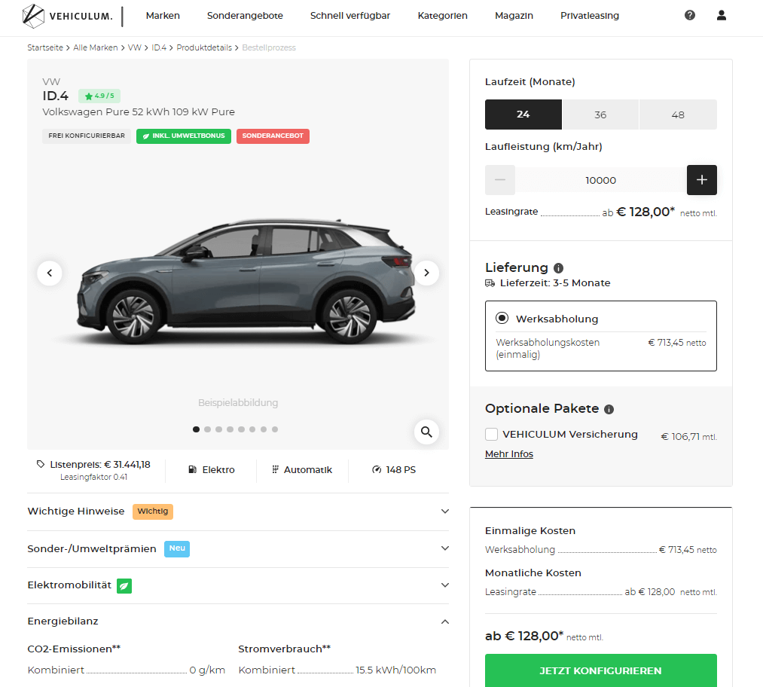Screen dimensions: 763x687
Task: Show previous car image arrow
Action: (50, 273)
